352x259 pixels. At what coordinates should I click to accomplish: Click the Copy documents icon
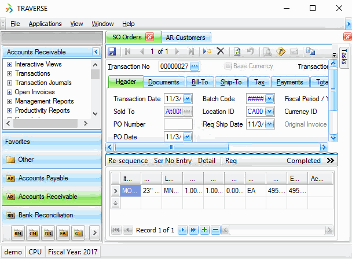point(311,51)
